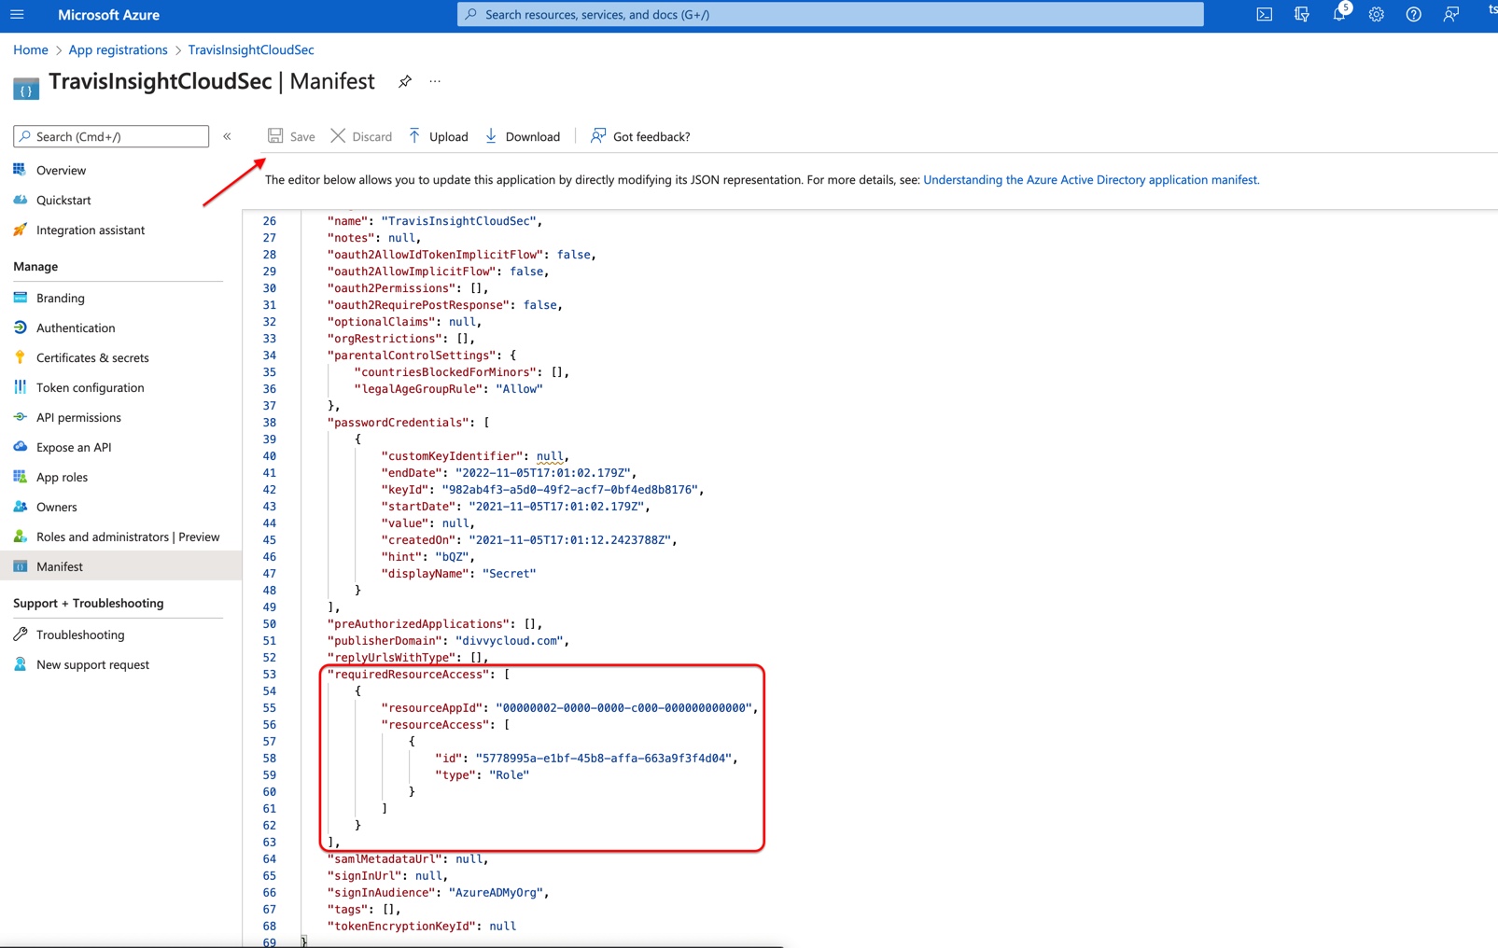
Task: Click the keyId value on line 42
Action: tap(569, 489)
